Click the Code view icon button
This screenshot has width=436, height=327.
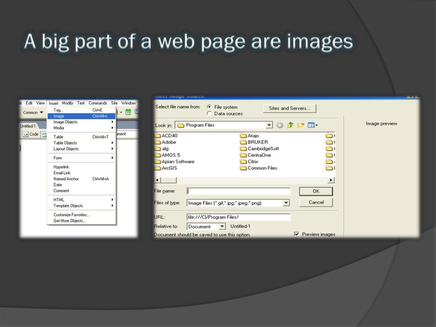tap(31, 134)
